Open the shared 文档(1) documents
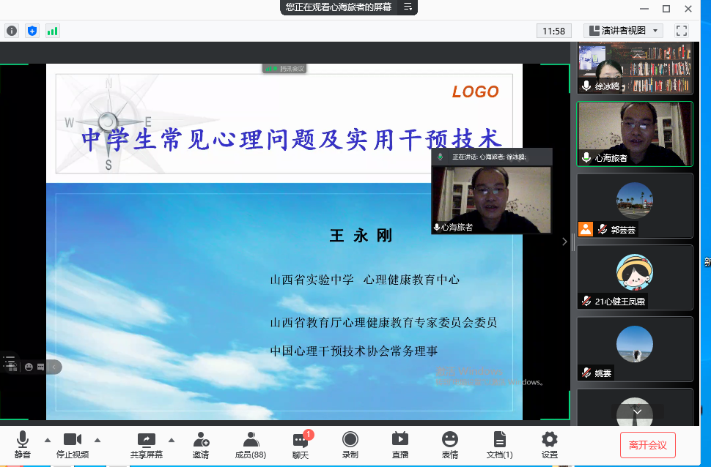The image size is (711, 467). (499, 443)
